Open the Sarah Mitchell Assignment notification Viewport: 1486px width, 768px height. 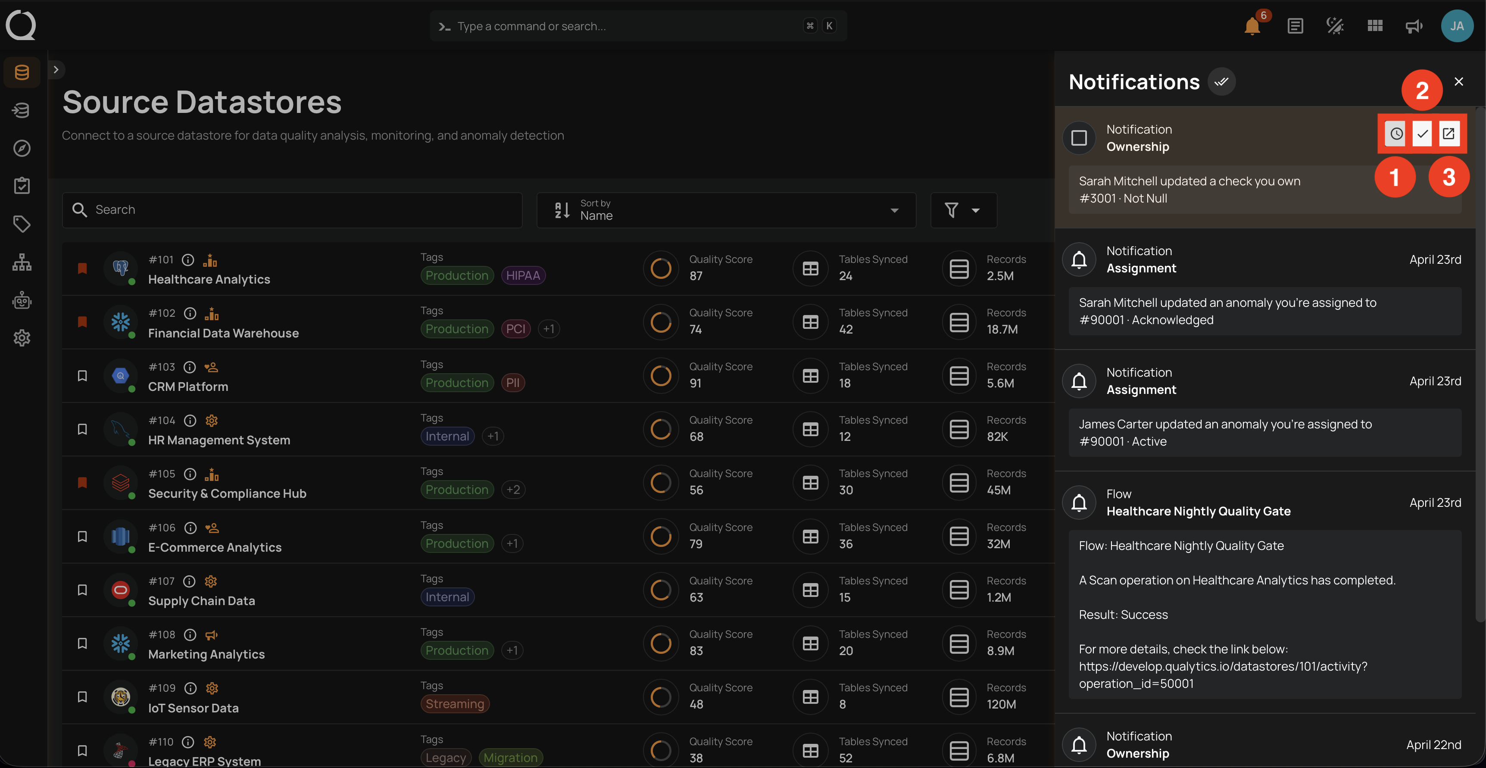click(x=1264, y=288)
